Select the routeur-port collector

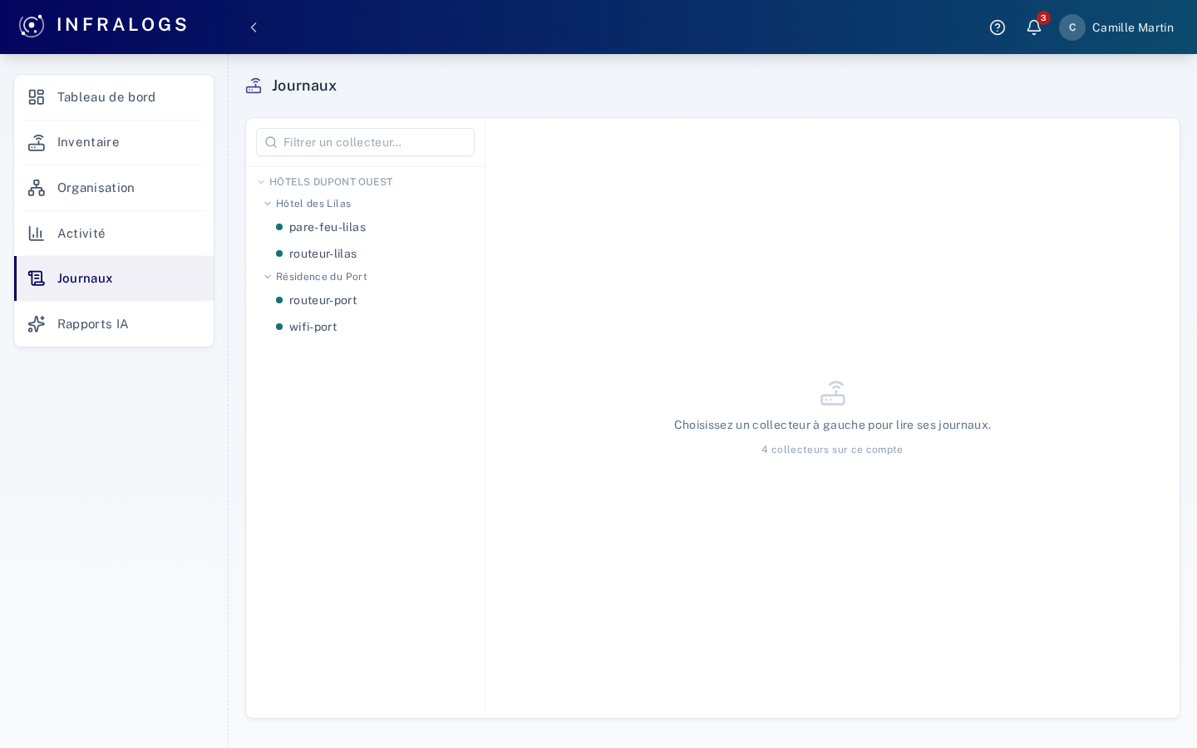[366, 300]
